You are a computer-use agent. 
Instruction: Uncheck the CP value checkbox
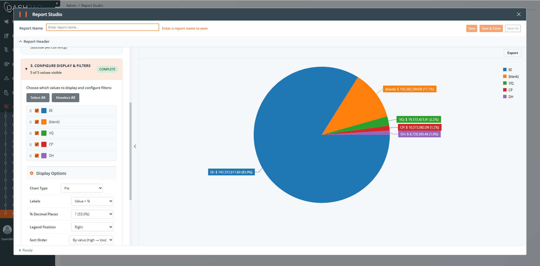point(37,144)
